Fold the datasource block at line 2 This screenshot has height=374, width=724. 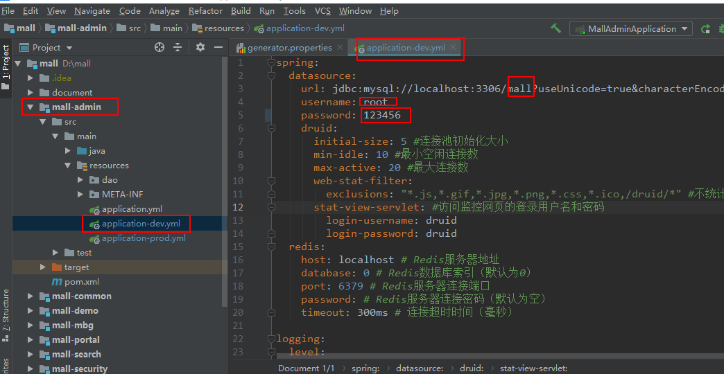tap(271, 75)
